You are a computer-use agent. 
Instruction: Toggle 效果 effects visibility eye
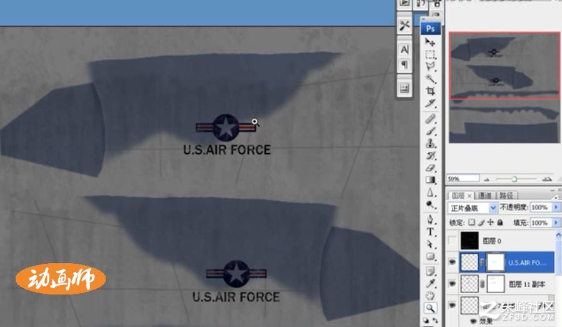pos(473,321)
